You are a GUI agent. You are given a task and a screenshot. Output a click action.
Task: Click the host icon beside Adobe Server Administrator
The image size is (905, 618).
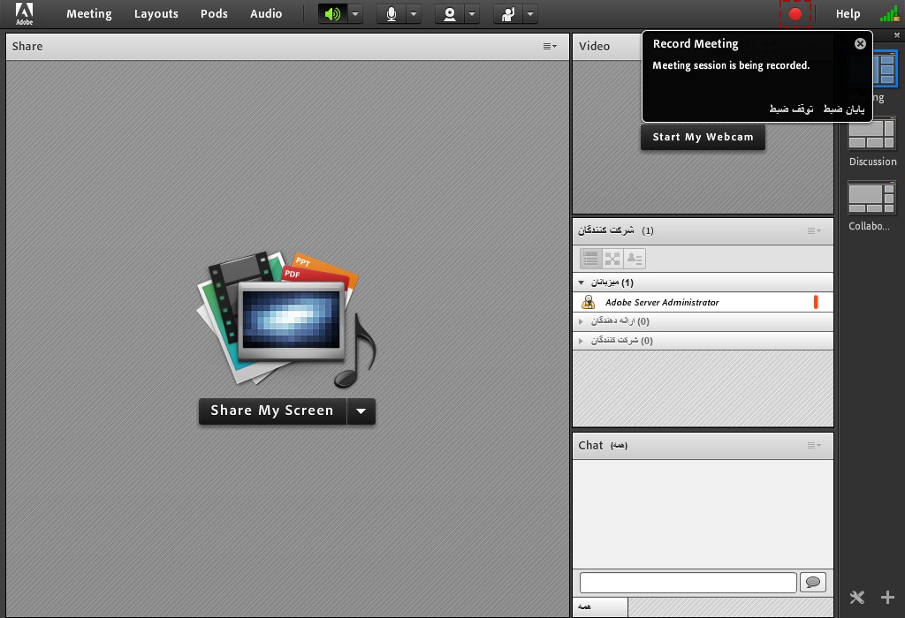(588, 302)
